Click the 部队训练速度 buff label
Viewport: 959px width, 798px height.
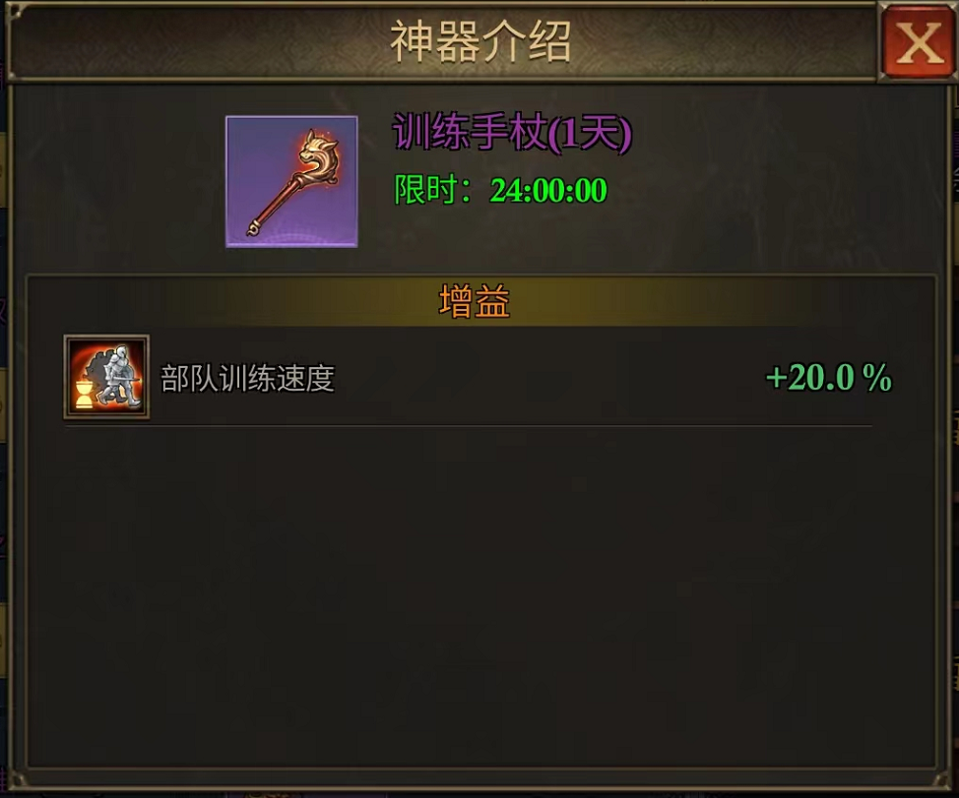click(248, 378)
